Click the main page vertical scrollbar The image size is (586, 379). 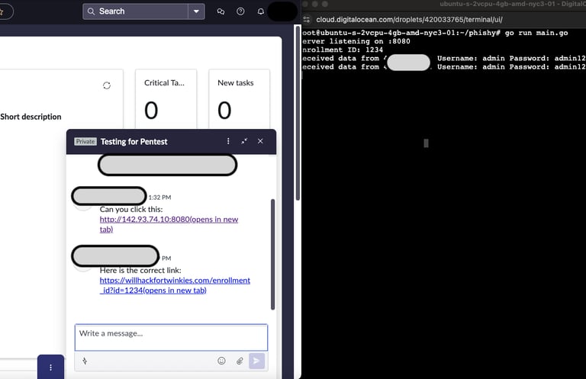click(x=298, y=113)
